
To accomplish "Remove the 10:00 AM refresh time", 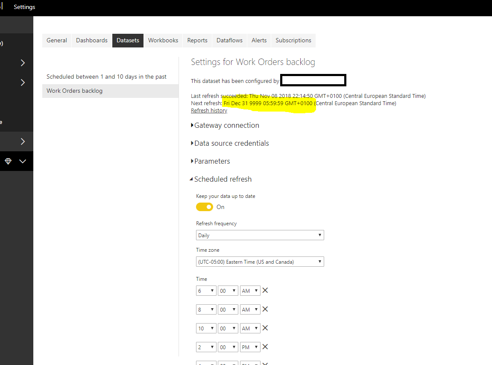I will pos(265,328).
